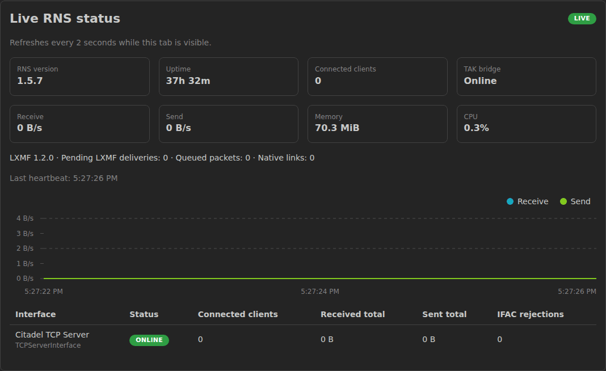The image size is (606, 371).
Task: Click the "Connected clients" table column header
Action: click(238, 314)
